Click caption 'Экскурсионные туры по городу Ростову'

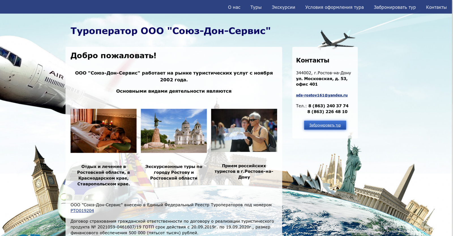click(174, 172)
